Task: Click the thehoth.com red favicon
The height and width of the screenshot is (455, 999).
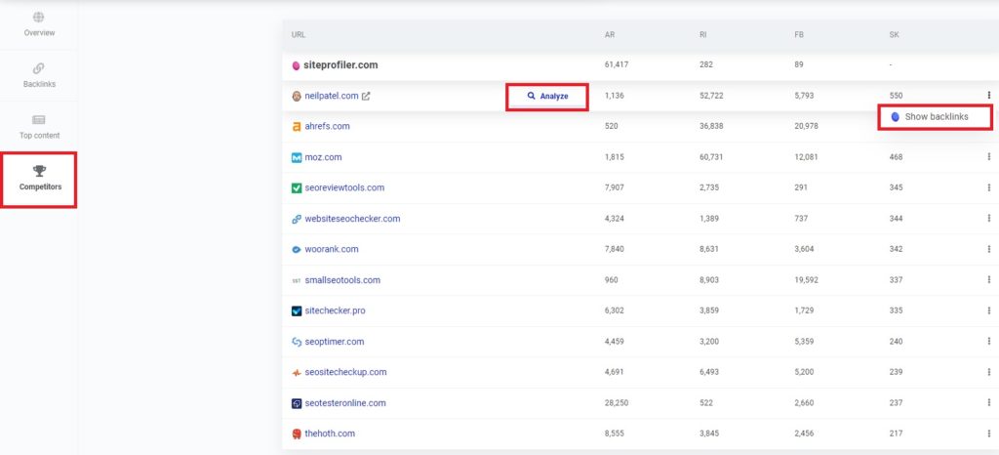Action: [297, 434]
